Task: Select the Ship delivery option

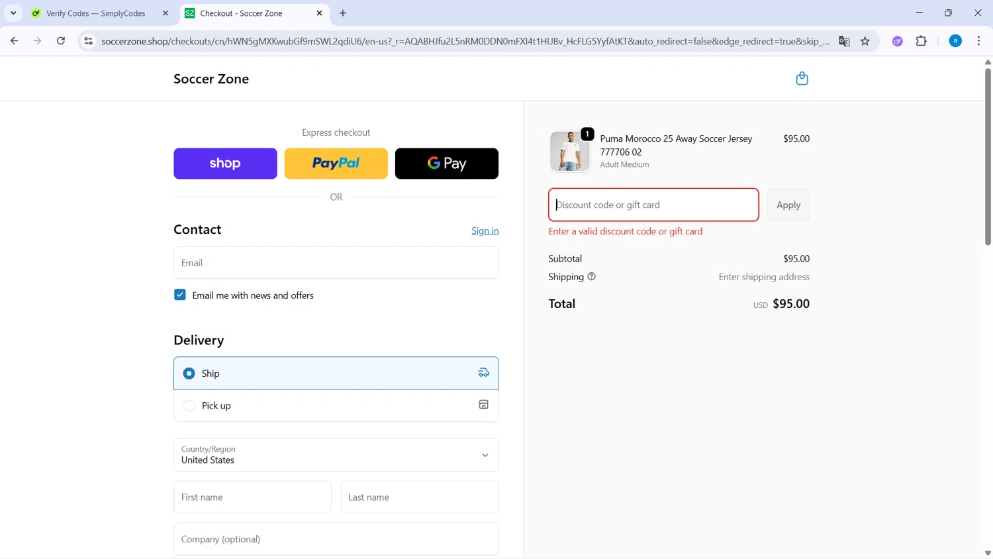Action: [336, 374]
